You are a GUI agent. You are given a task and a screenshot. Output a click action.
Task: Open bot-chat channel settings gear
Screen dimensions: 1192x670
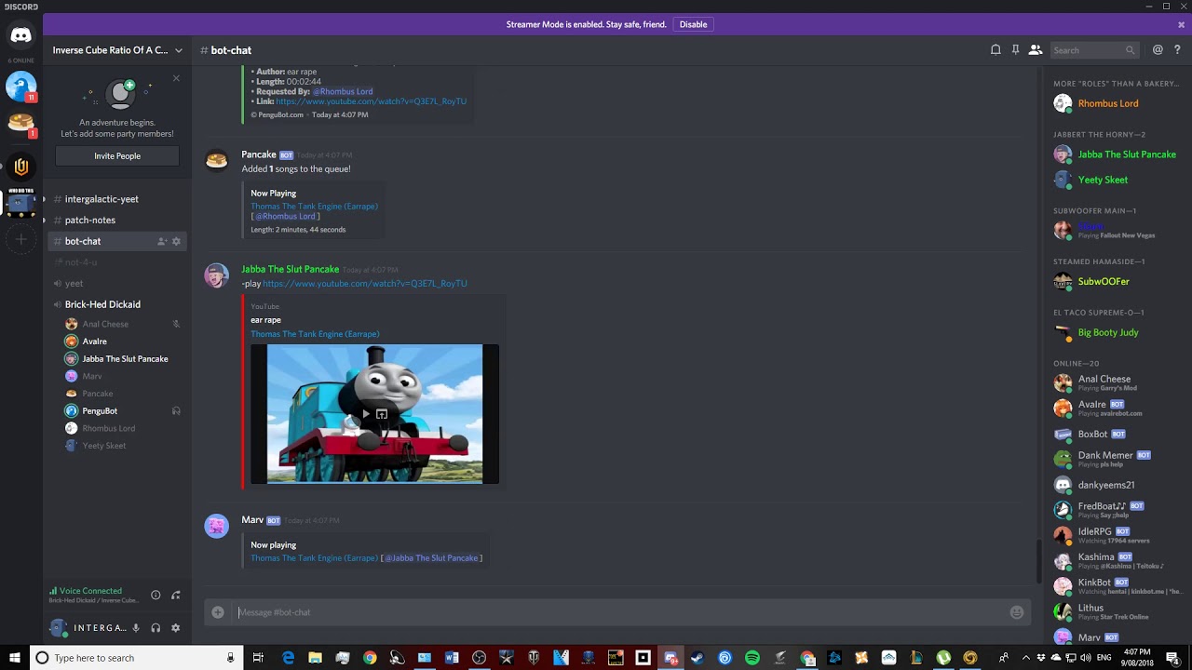click(x=176, y=241)
